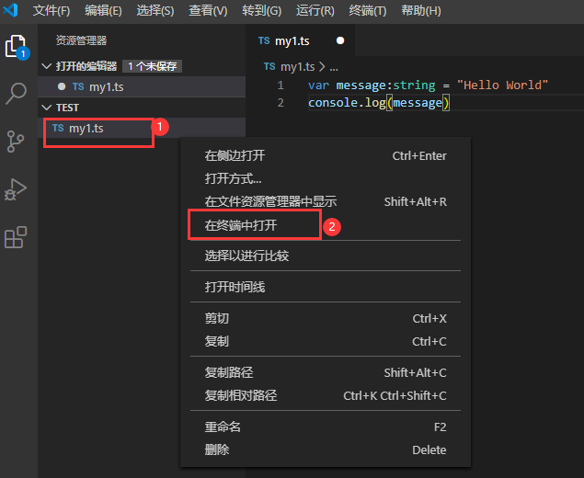The image size is (584, 478).
Task: Select my1.ts under 打开的编辑器
Action: [142, 86]
